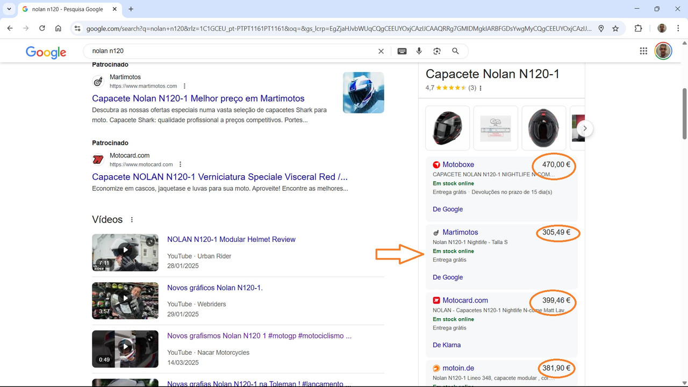Open the Google account avatar
The image size is (688, 387).
pyautogui.click(x=663, y=51)
